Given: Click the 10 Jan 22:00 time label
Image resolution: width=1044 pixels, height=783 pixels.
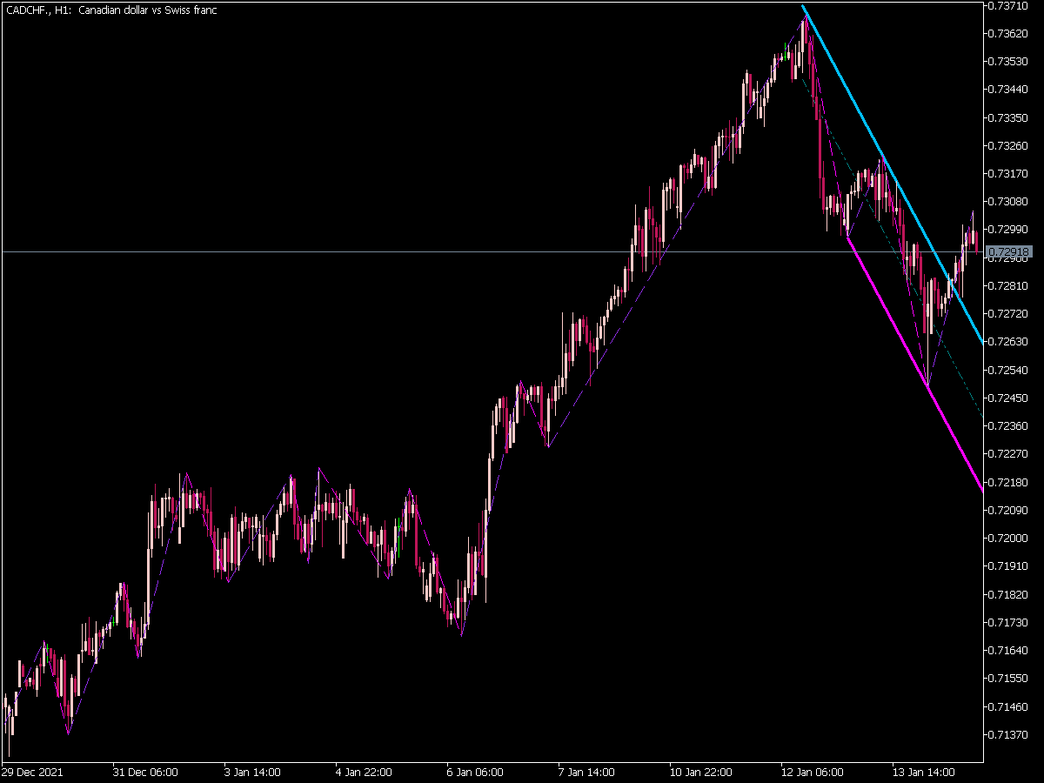Looking at the screenshot, I should point(700,772).
